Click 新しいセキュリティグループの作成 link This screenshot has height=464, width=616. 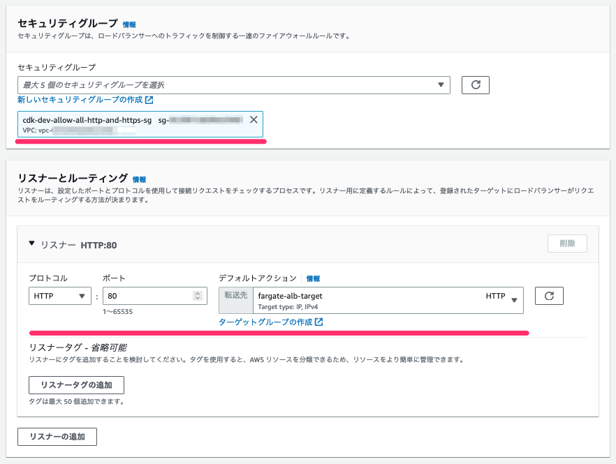(x=80, y=100)
